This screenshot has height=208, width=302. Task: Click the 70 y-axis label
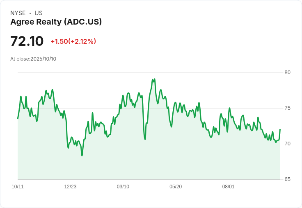pyautogui.click(x=287, y=144)
